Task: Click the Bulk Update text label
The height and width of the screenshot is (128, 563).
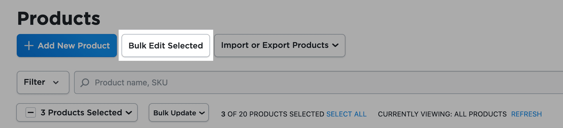Action: [x=174, y=113]
